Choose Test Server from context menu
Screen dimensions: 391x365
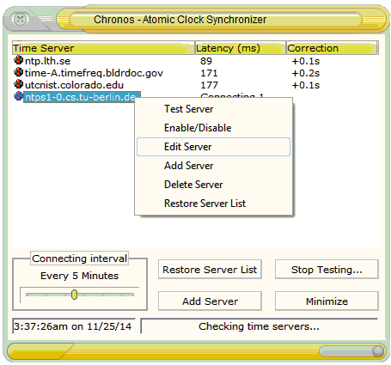click(x=213, y=109)
